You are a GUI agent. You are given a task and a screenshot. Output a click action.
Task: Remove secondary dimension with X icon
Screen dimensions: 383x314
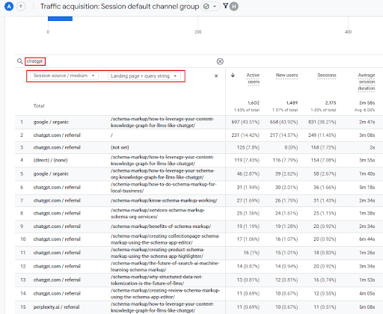coord(216,76)
